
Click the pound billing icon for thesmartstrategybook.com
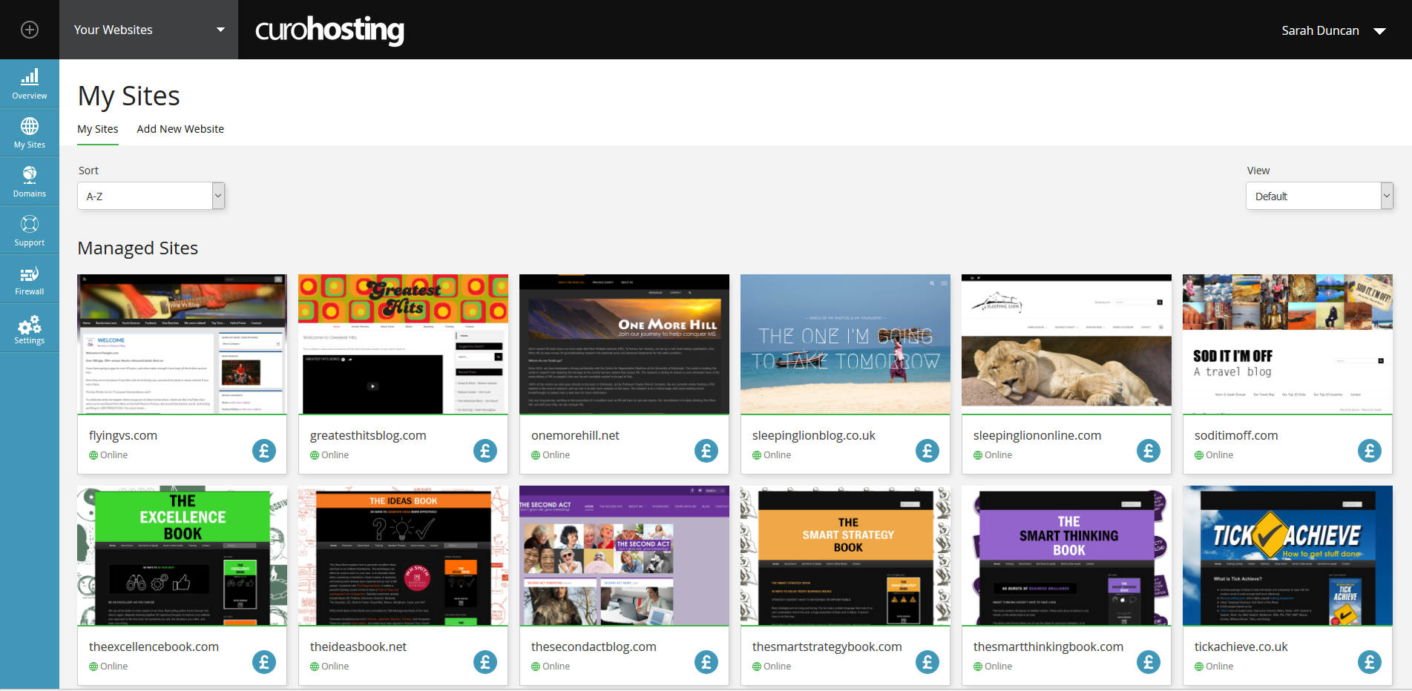(x=927, y=662)
